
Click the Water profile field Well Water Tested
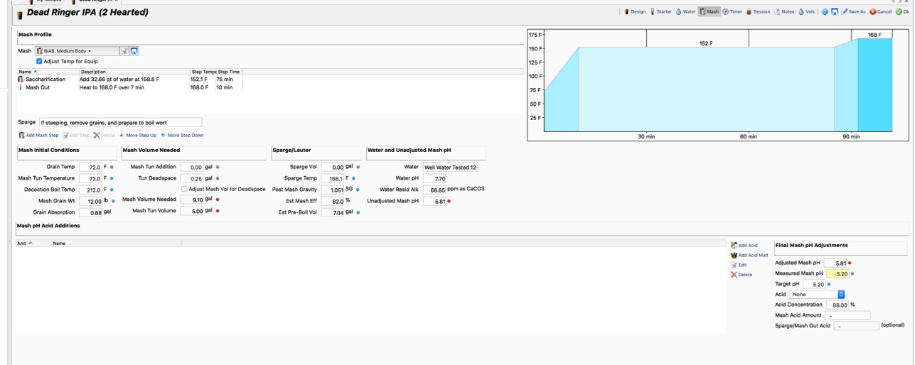(x=451, y=168)
